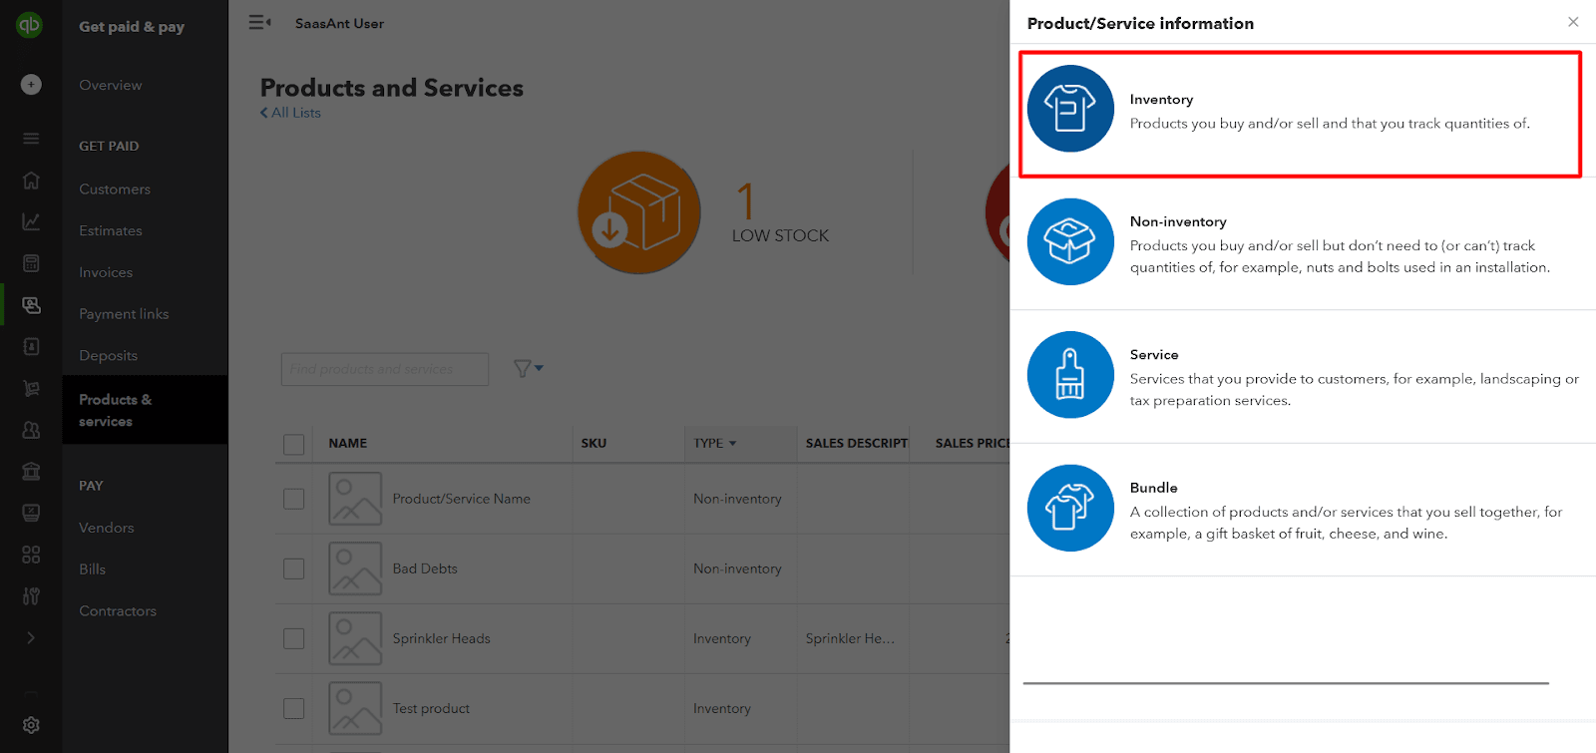
Task: Click the funnel filter icon
Action: (x=523, y=369)
